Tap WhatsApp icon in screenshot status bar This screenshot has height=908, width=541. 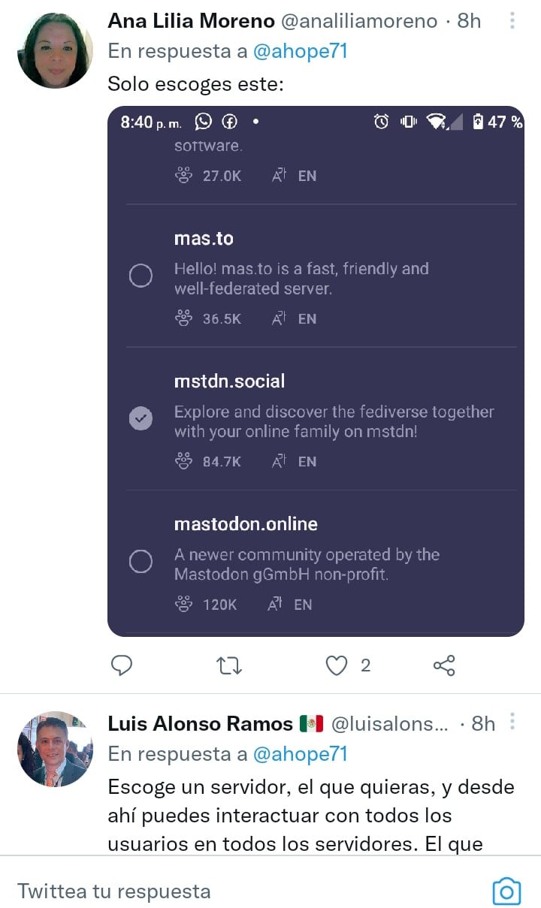tap(204, 122)
